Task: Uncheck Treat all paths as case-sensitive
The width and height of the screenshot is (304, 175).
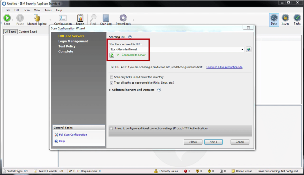Action: [112, 83]
